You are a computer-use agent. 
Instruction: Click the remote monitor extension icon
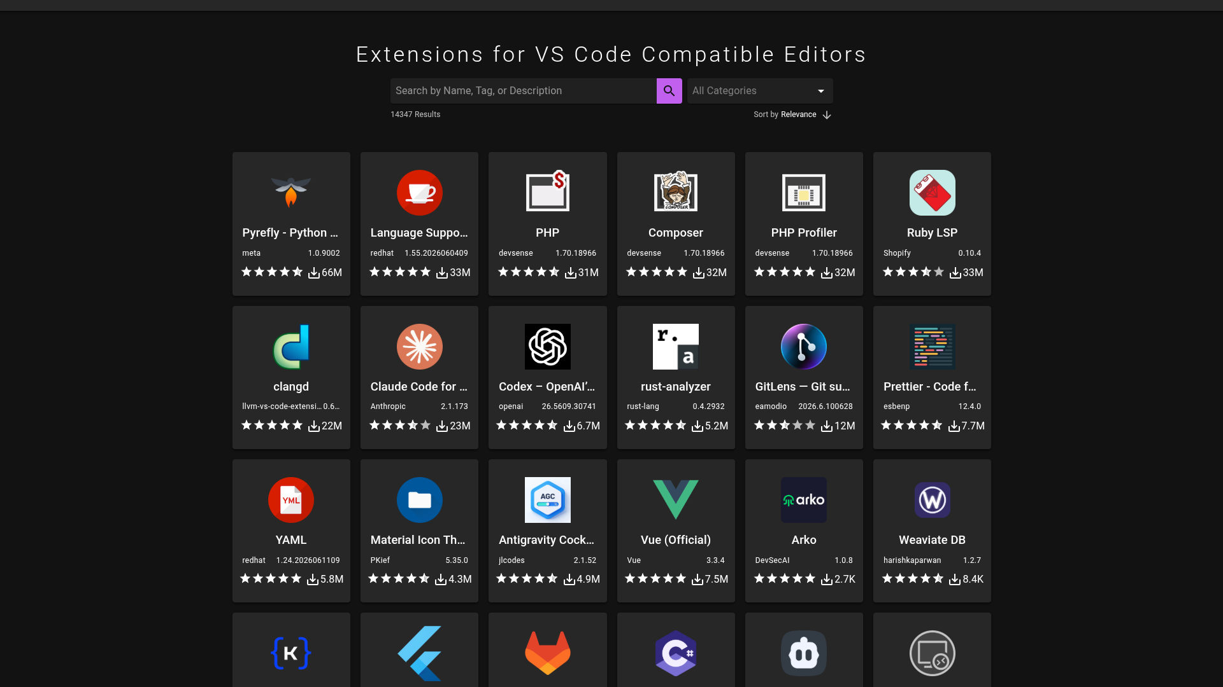pyautogui.click(x=933, y=653)
